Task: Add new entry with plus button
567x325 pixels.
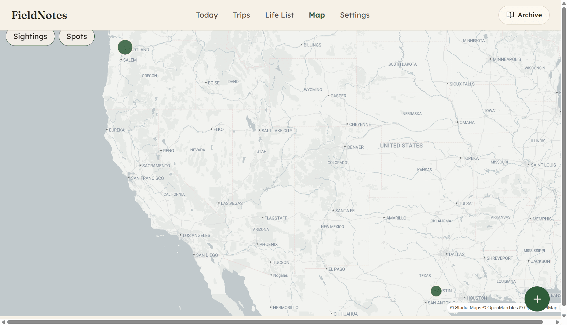Action: (537, 299)
